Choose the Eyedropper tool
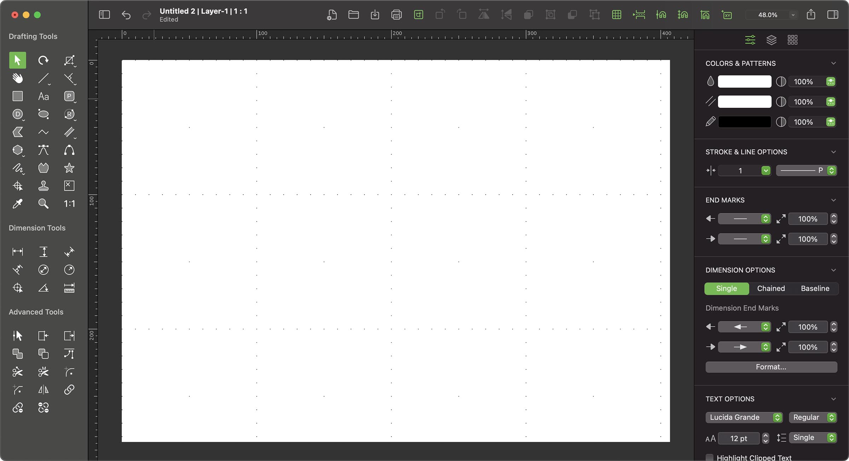The image size is (849, 461). 17,204
